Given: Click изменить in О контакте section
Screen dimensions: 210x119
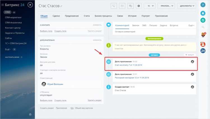Looking at the screenshot, I should 97,25.
